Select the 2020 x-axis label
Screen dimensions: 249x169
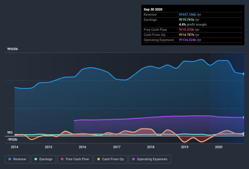[219, 147]
